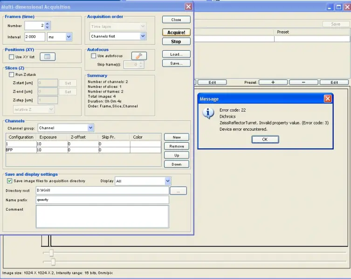Screen dimensions: 351x279
Task: Enable the Use XY list checkbox
Action: pyautogui.click(x=12, y=57)
